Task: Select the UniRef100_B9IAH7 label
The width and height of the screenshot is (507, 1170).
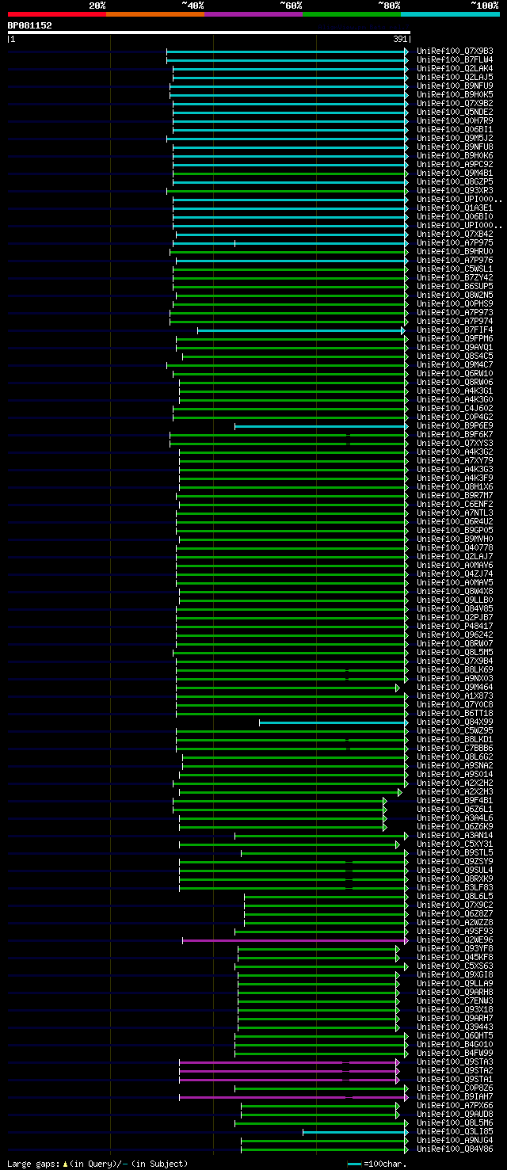Action: (x=455, y=1096)
